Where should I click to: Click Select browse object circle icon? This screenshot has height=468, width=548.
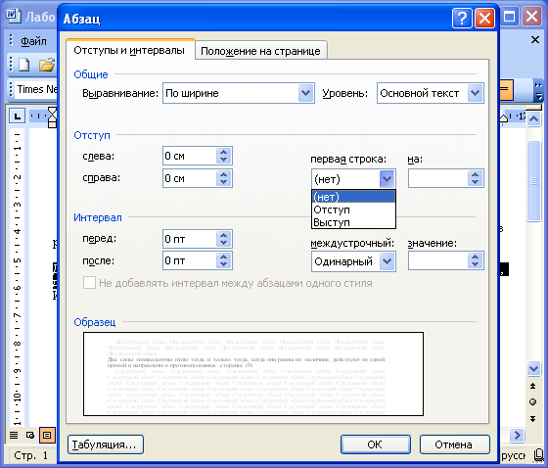point(533,401)
